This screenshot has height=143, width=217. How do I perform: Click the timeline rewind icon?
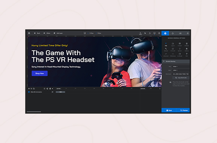click(x=47, y=89)
